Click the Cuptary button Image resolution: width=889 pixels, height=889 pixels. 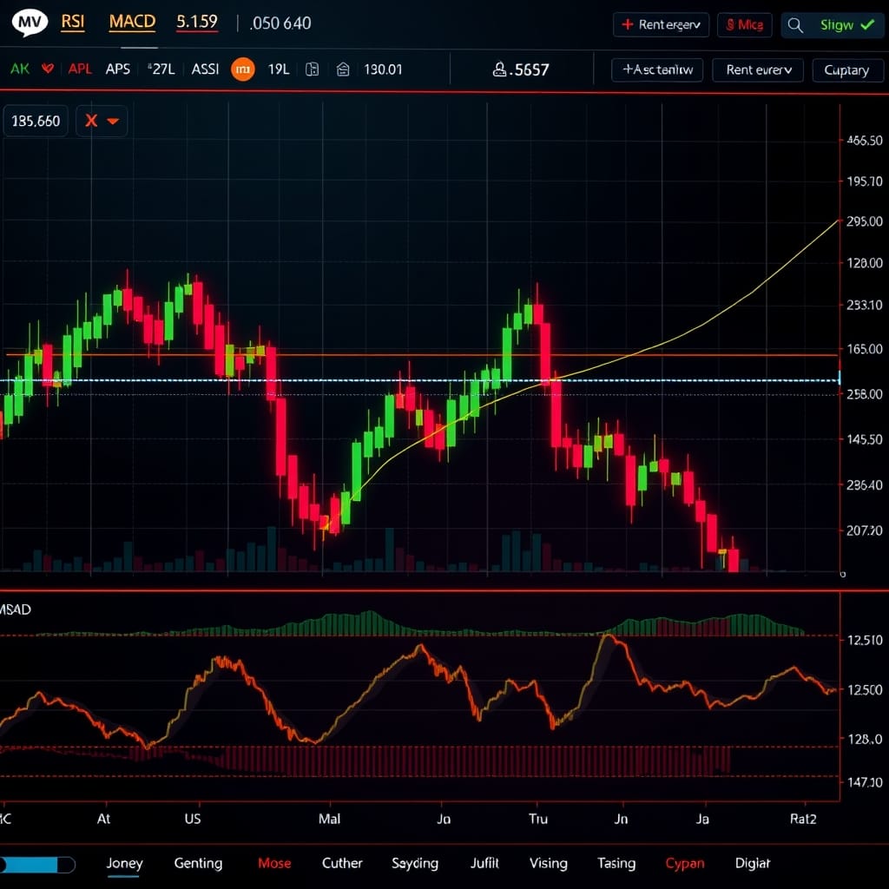click(x=847, y=69)
